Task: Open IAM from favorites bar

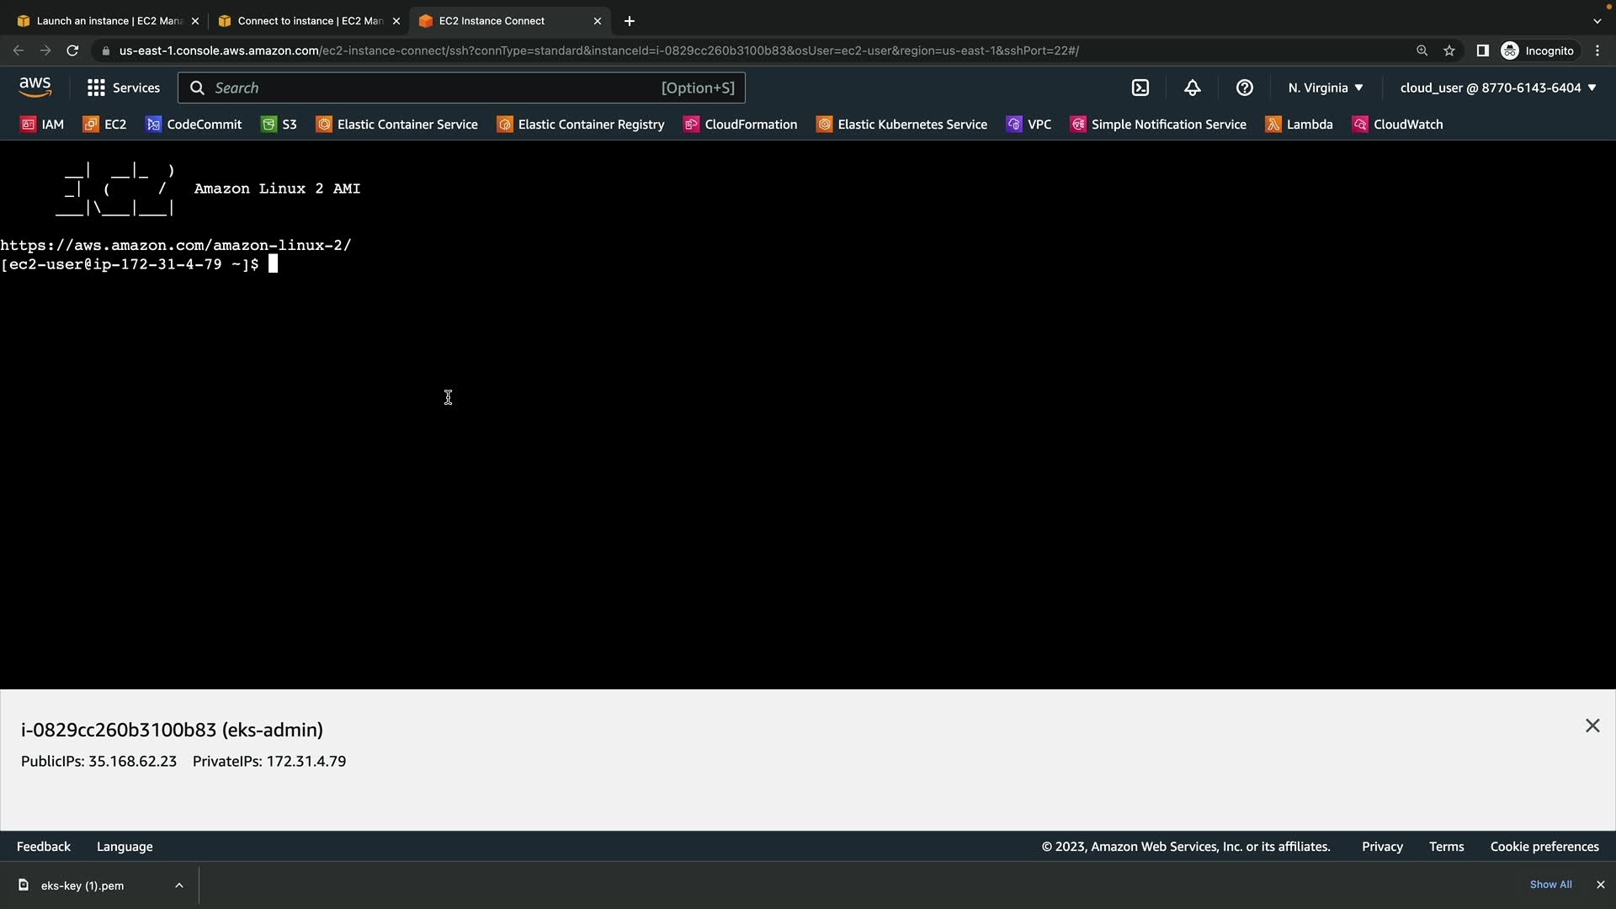Action: 42,125
